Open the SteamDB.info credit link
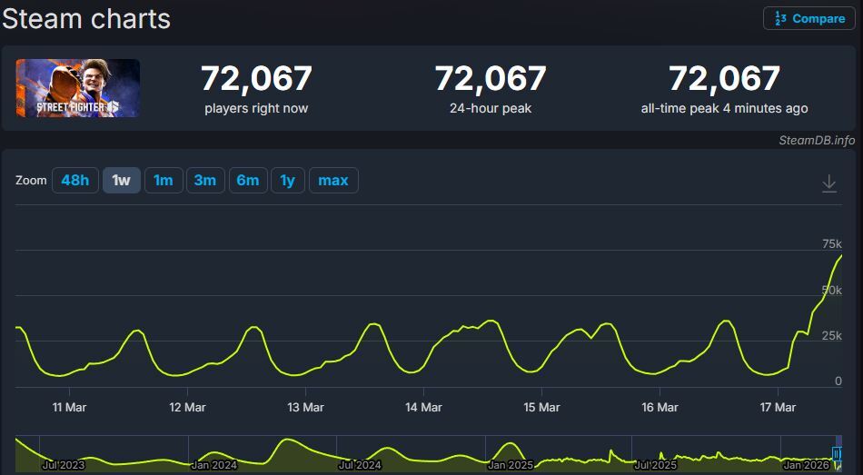This screenshot has height=475, width=863. (817, 140)
